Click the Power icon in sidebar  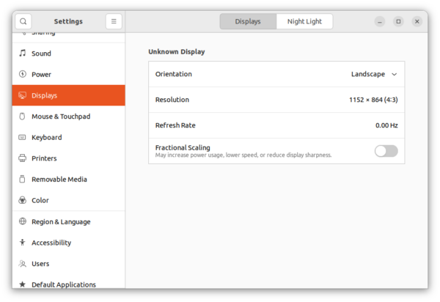point(23,74)
